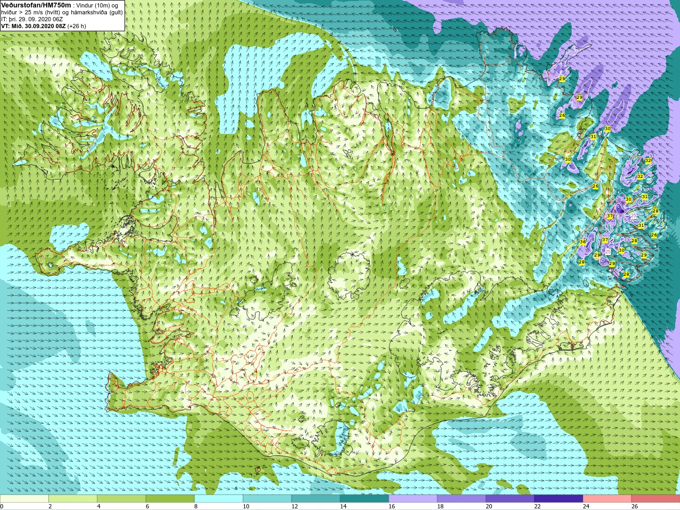The image size is (680, 510).
Task: Click legend scale number "20"
Action: 489,506
